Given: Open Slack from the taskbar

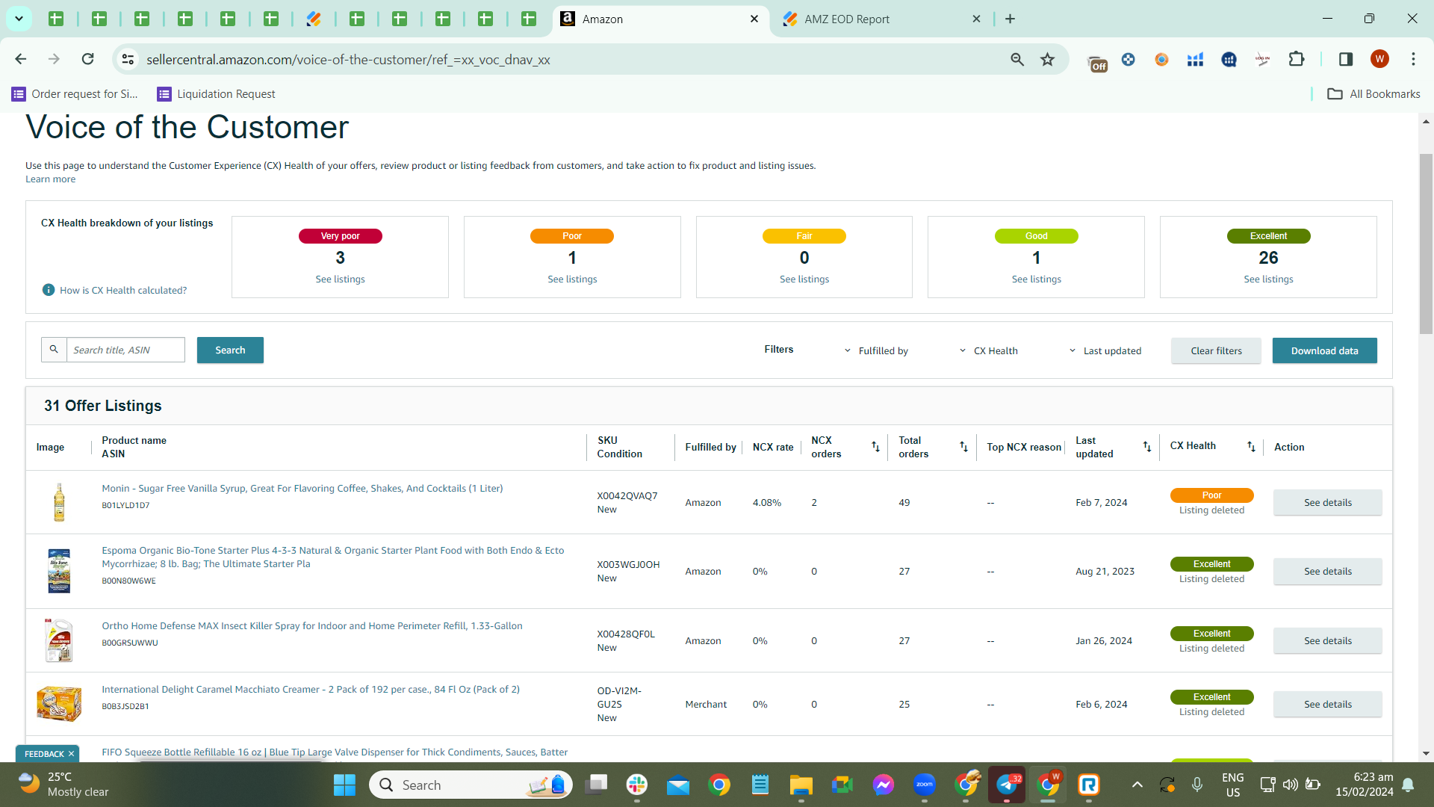Looking at the screenshot, I should pos(636,785).
